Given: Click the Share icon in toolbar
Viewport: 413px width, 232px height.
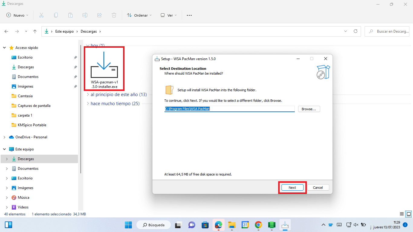Looking at the screenshot, I should [x=99, y=15].
